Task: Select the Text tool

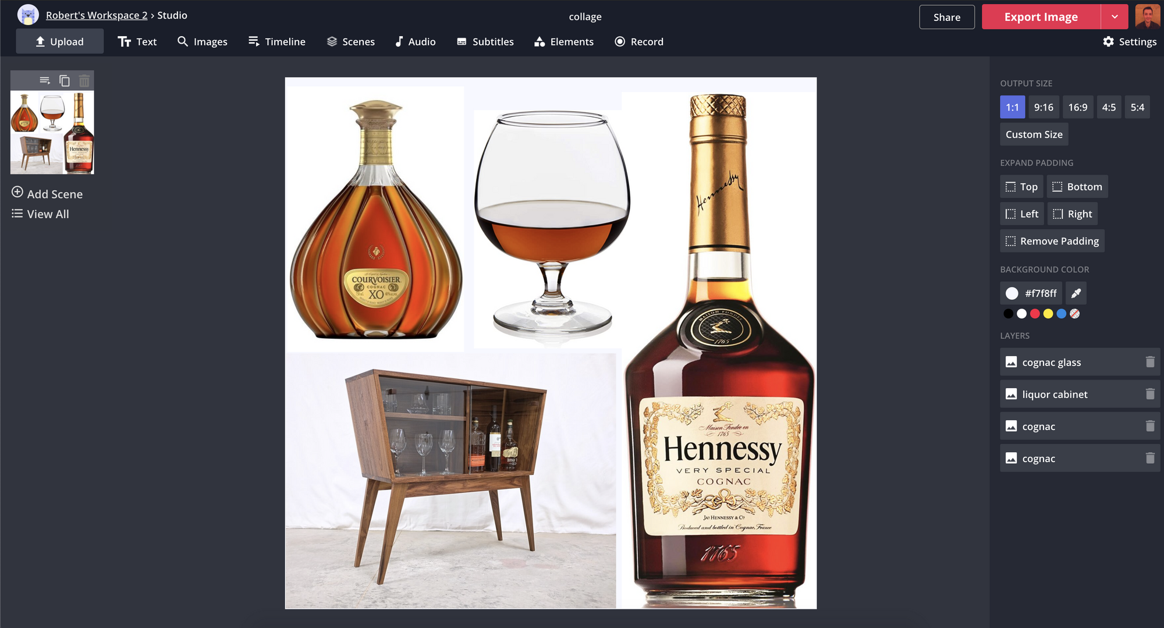Action: coord(137,41)
